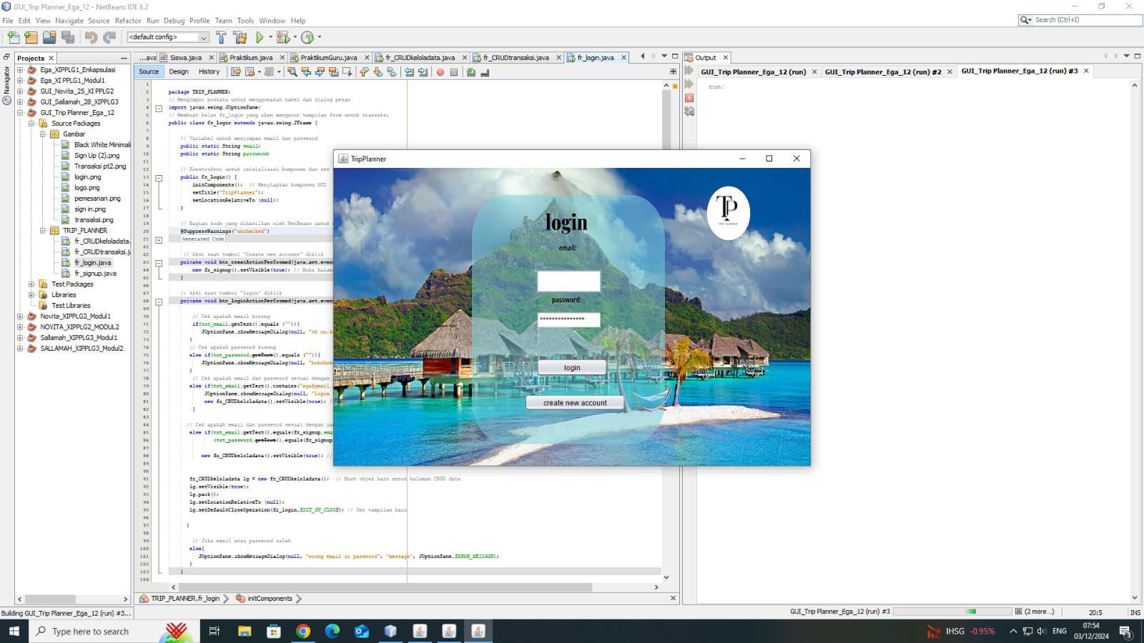1144x643 pixels.
Task: Expand the Libraries tree node
Action: [x=31, y=295]
